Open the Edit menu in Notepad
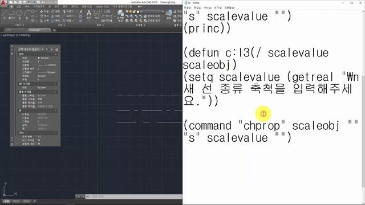The height and width of the screenshot is (205, 365). (x=198, y=7)
